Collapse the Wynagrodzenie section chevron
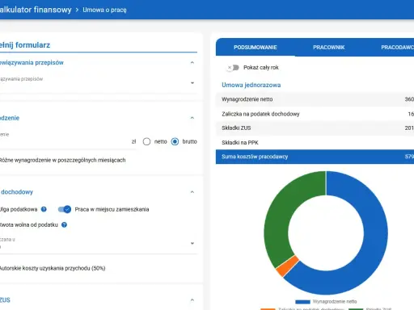The width and height of the screenshot is (414, 310). point(192,118)
